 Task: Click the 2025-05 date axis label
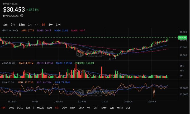[151, 102]
